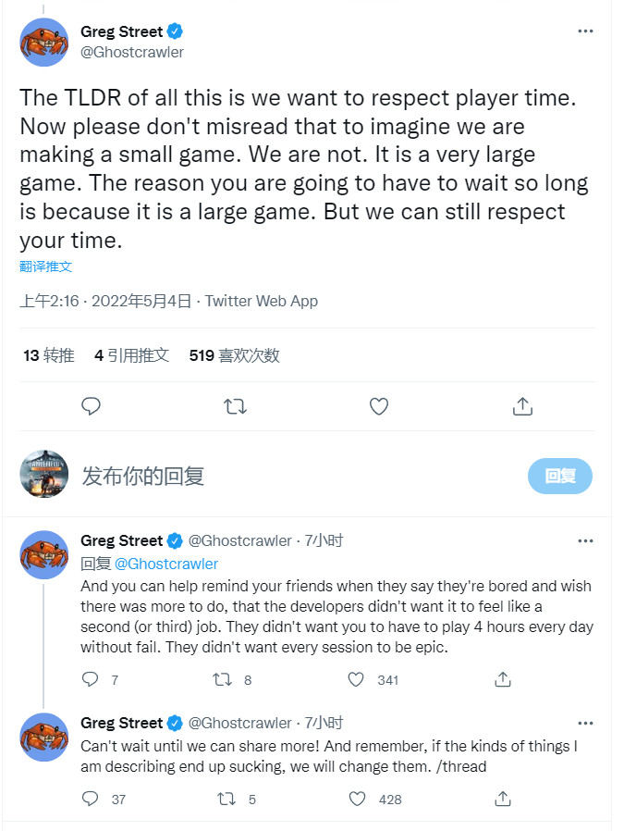Screen dimensions: 624x831
Task: Reply to the tweet with 7 comments
Action: tap(91, 680)
